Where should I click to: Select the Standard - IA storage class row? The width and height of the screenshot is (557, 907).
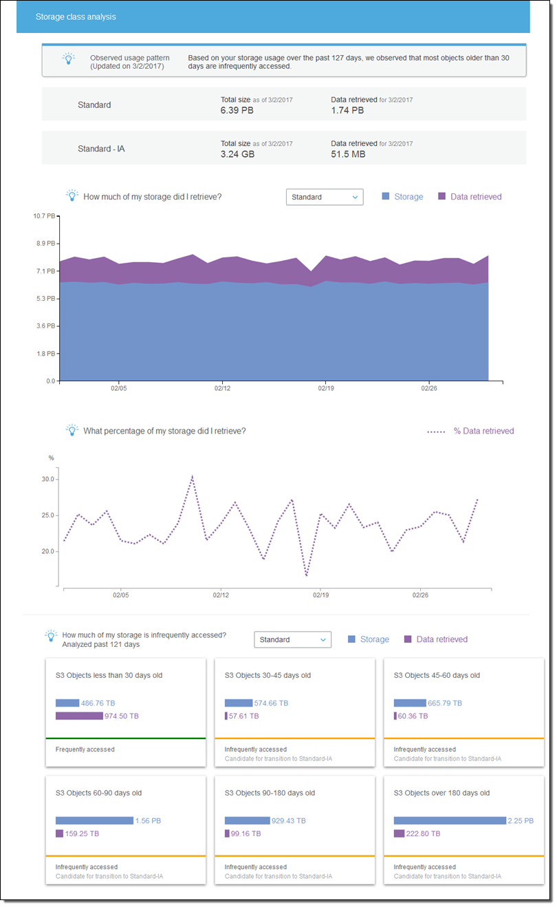coord(283,148)
